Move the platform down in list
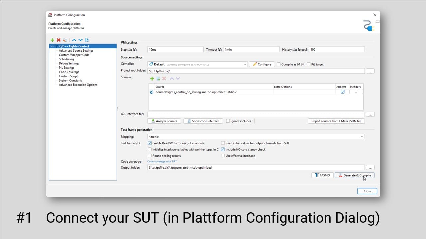Viewport: 426px width, 239px height. tap(80, 40)
